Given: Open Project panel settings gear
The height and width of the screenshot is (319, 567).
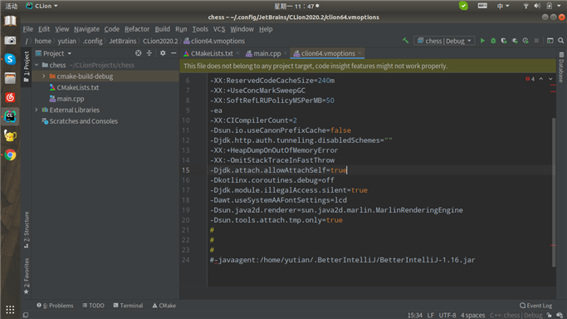Looking at the screenshot, I should click(x=163, y=53).
